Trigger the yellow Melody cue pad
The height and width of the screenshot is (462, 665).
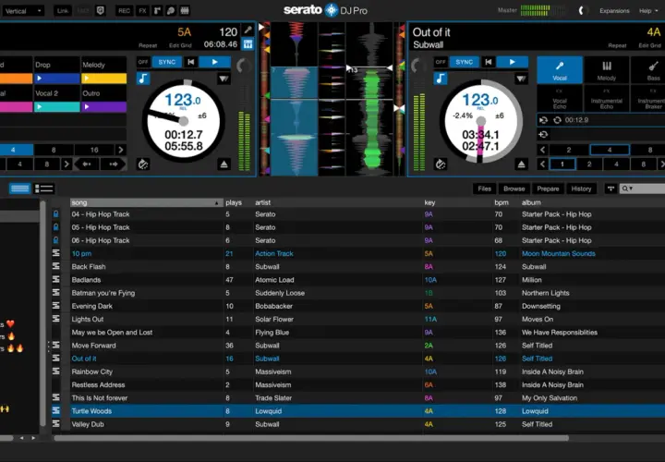[x=103, y=70]
